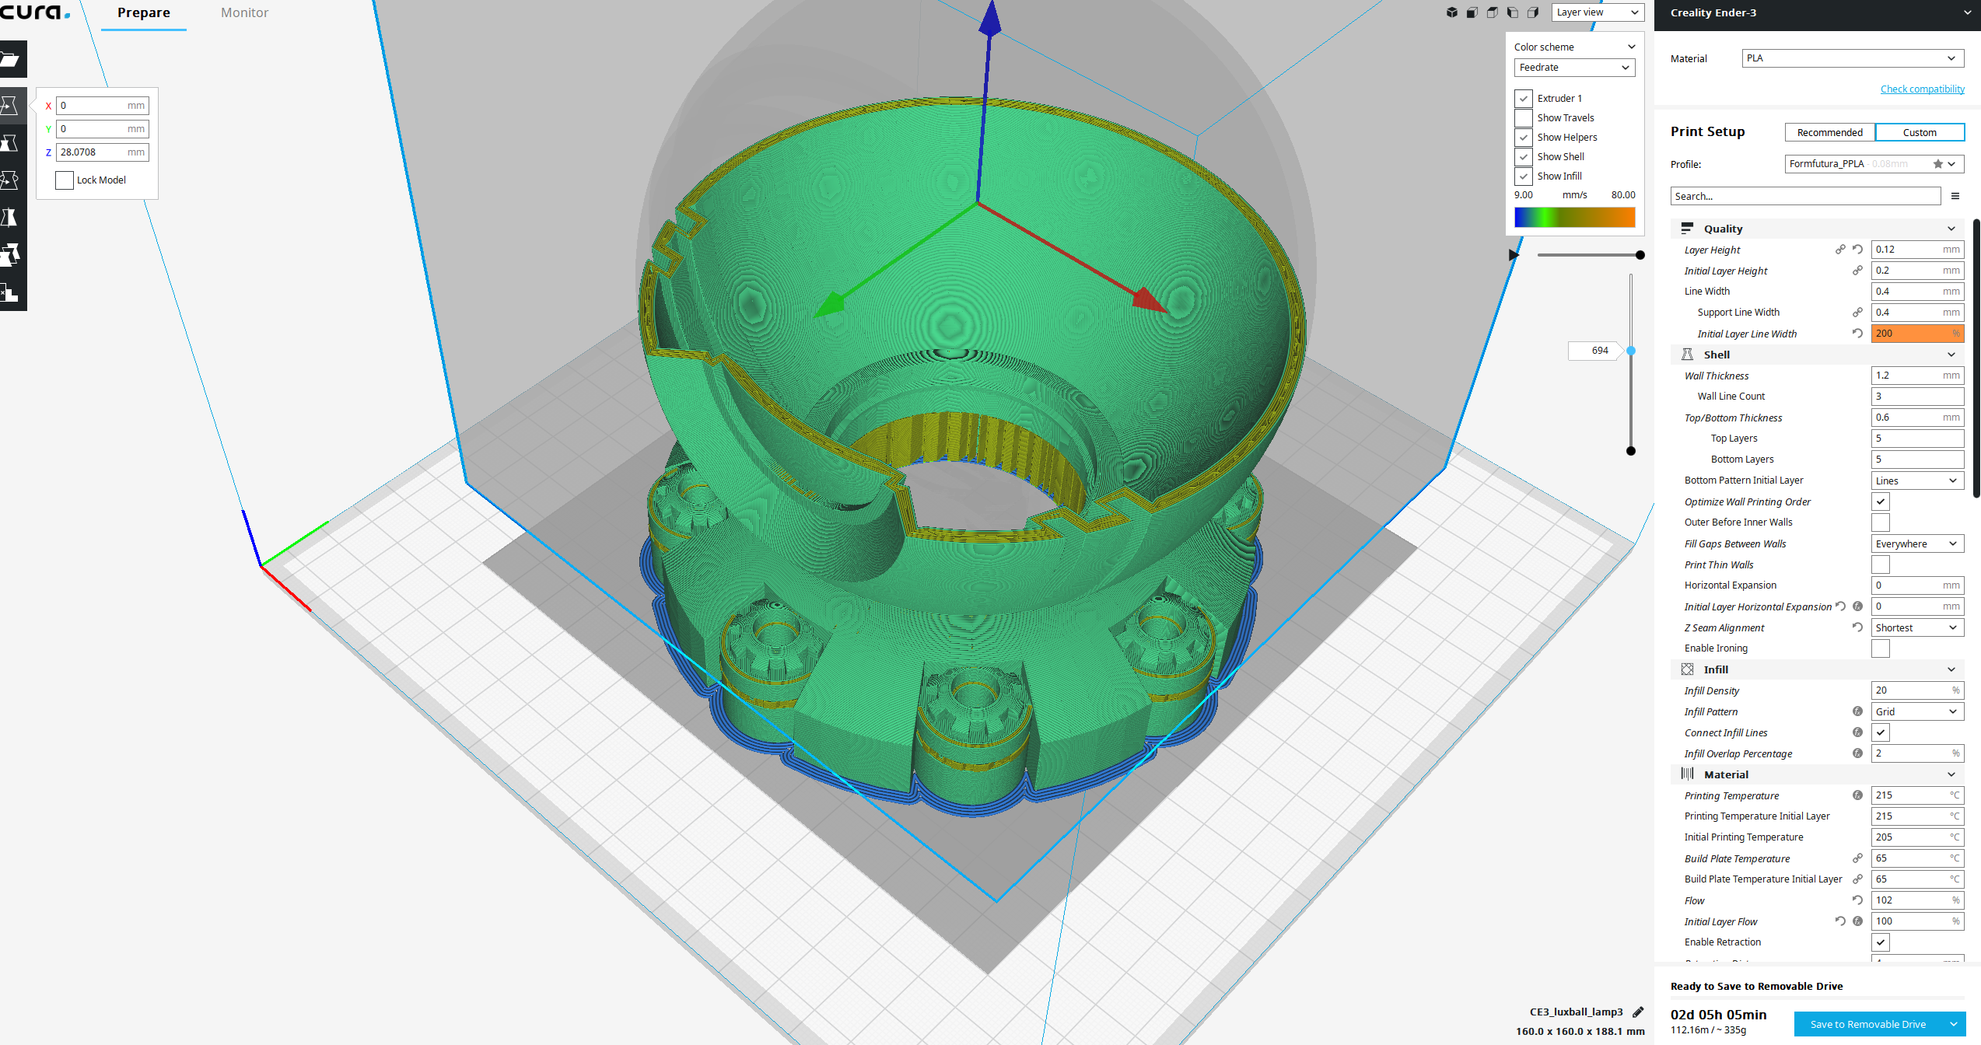The height and width of the screenshot is (1045, 1981).
Task: Open the Layer view mode dropdown
Action: [1598, 12]
